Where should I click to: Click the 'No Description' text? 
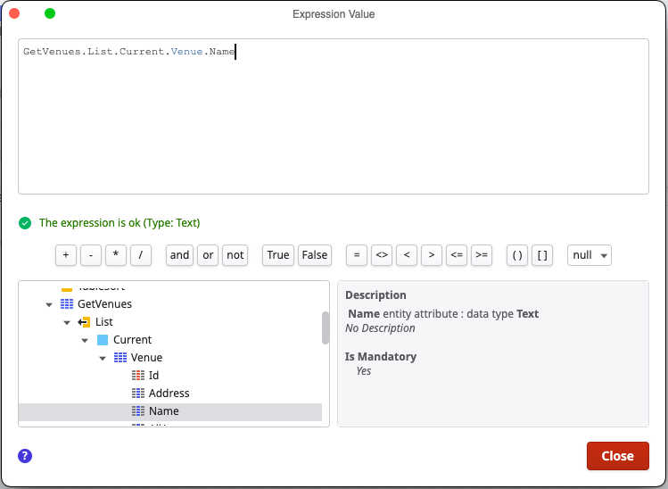click(380, 328)
